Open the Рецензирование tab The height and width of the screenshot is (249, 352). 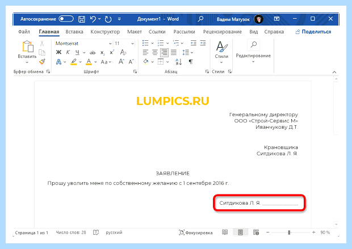223,32
